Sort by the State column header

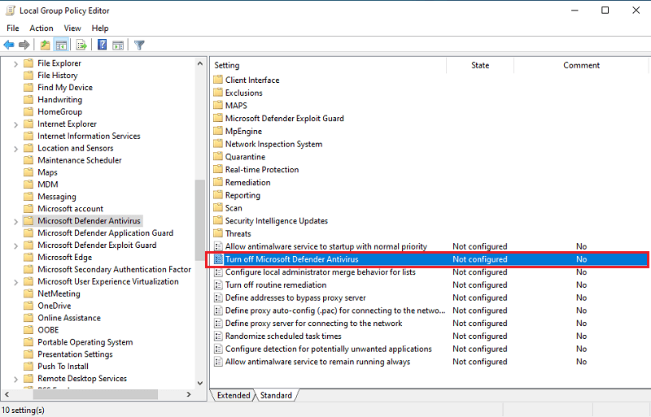click(480, 65)
